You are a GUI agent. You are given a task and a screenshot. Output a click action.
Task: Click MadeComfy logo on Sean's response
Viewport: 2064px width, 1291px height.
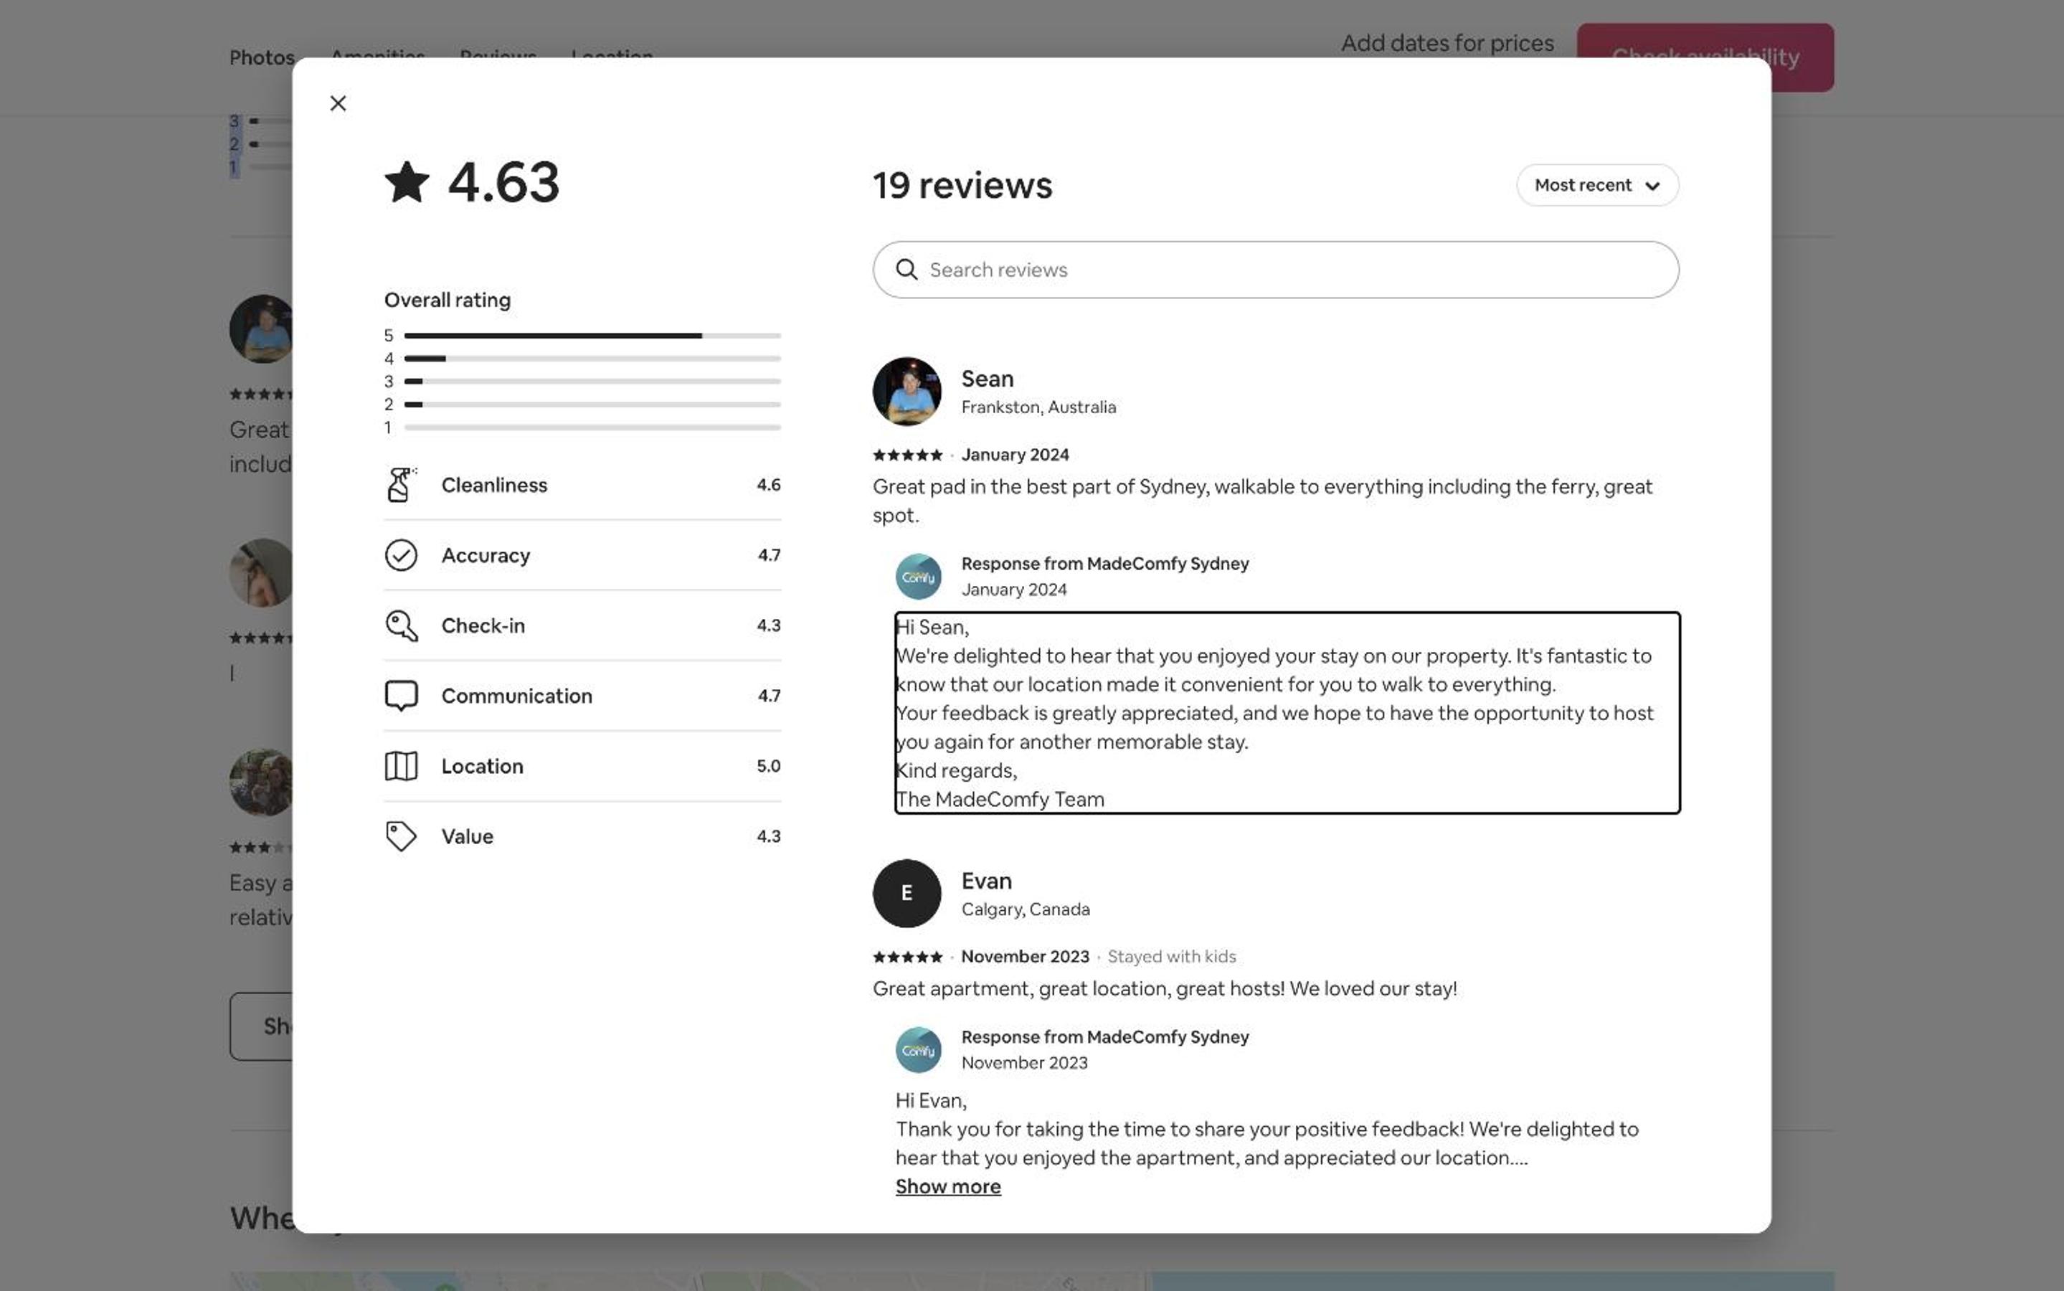[919, 577]
